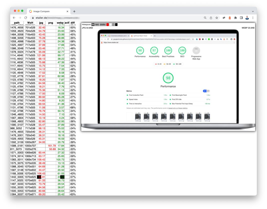Image resolution: width=267 pixels, height=209 pixels.
Task: Switch background to 'karo' pattern
Action: click(x=97, y=24)
